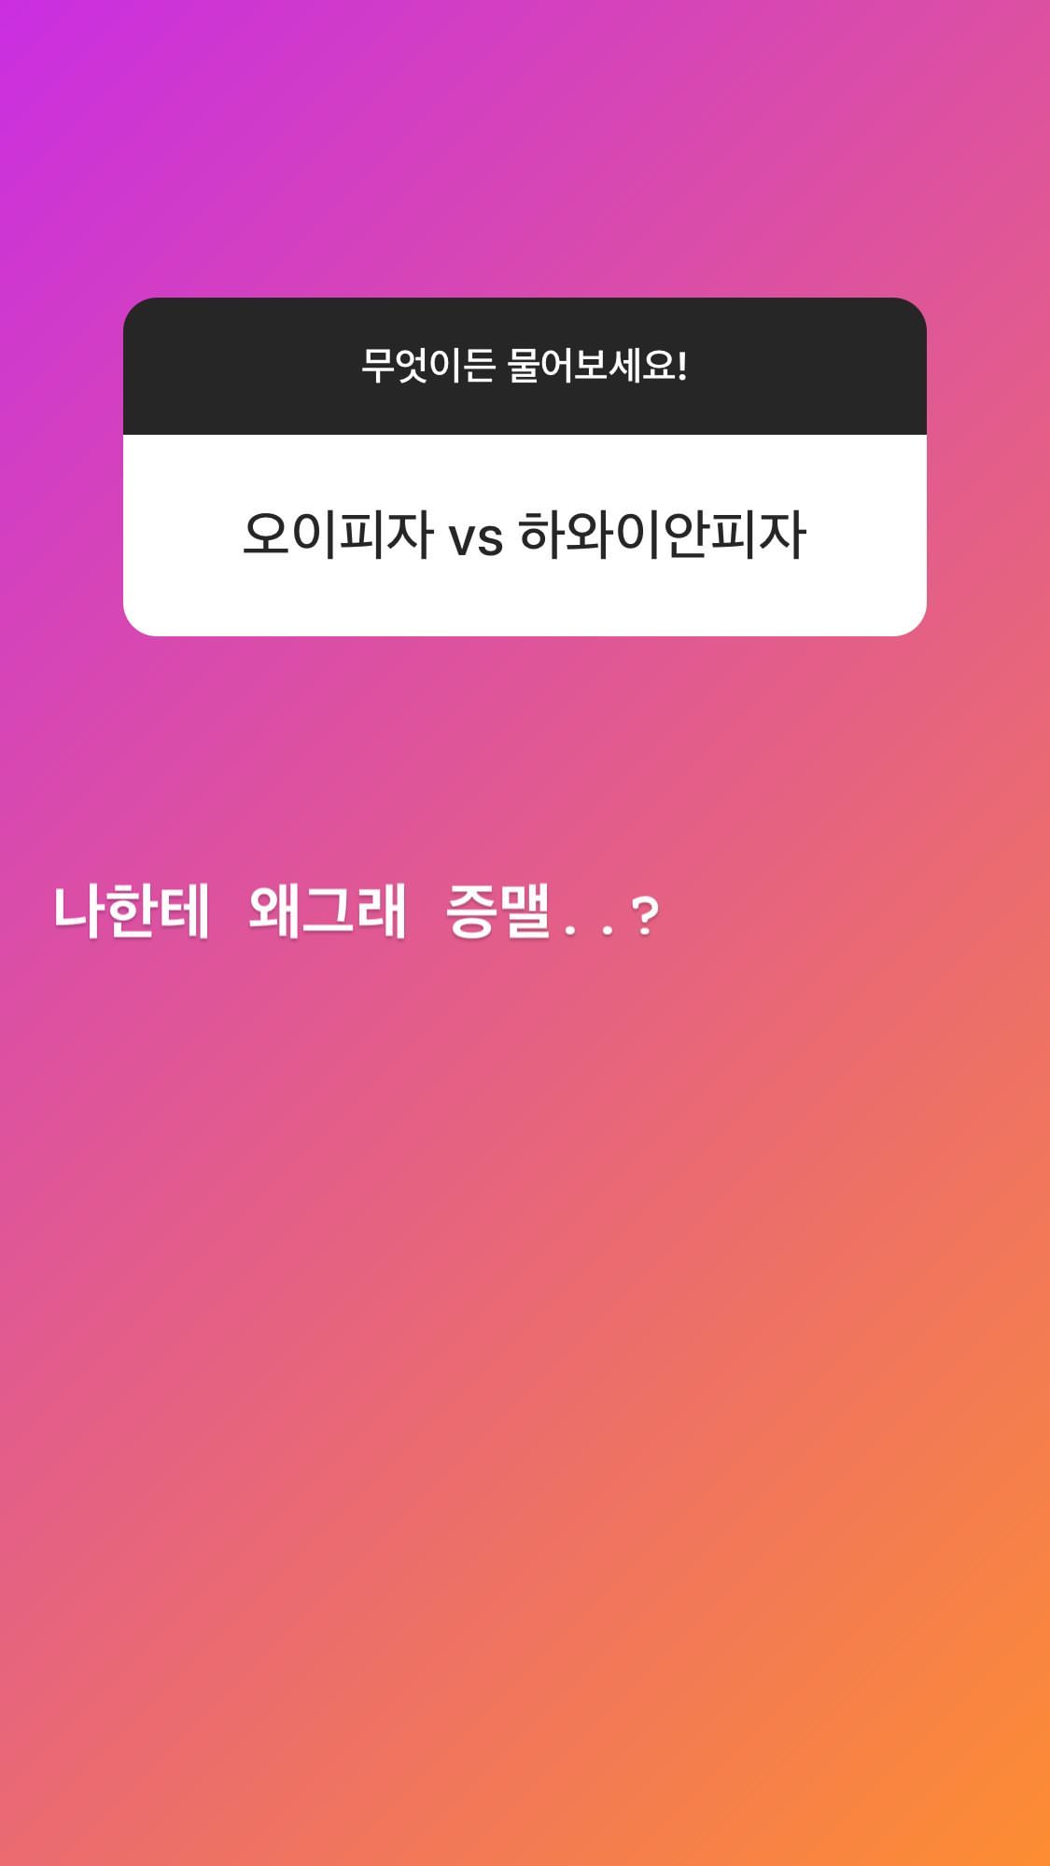Tap the word '무엇이든' in the header
1050x1866 pixels.
tap(428, 366)
